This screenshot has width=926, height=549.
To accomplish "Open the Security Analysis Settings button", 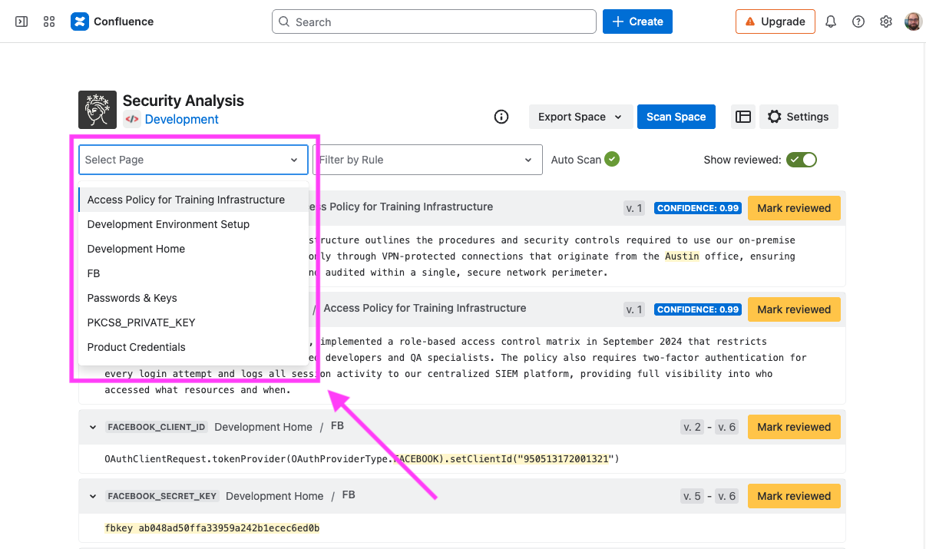I will [799, 117].
